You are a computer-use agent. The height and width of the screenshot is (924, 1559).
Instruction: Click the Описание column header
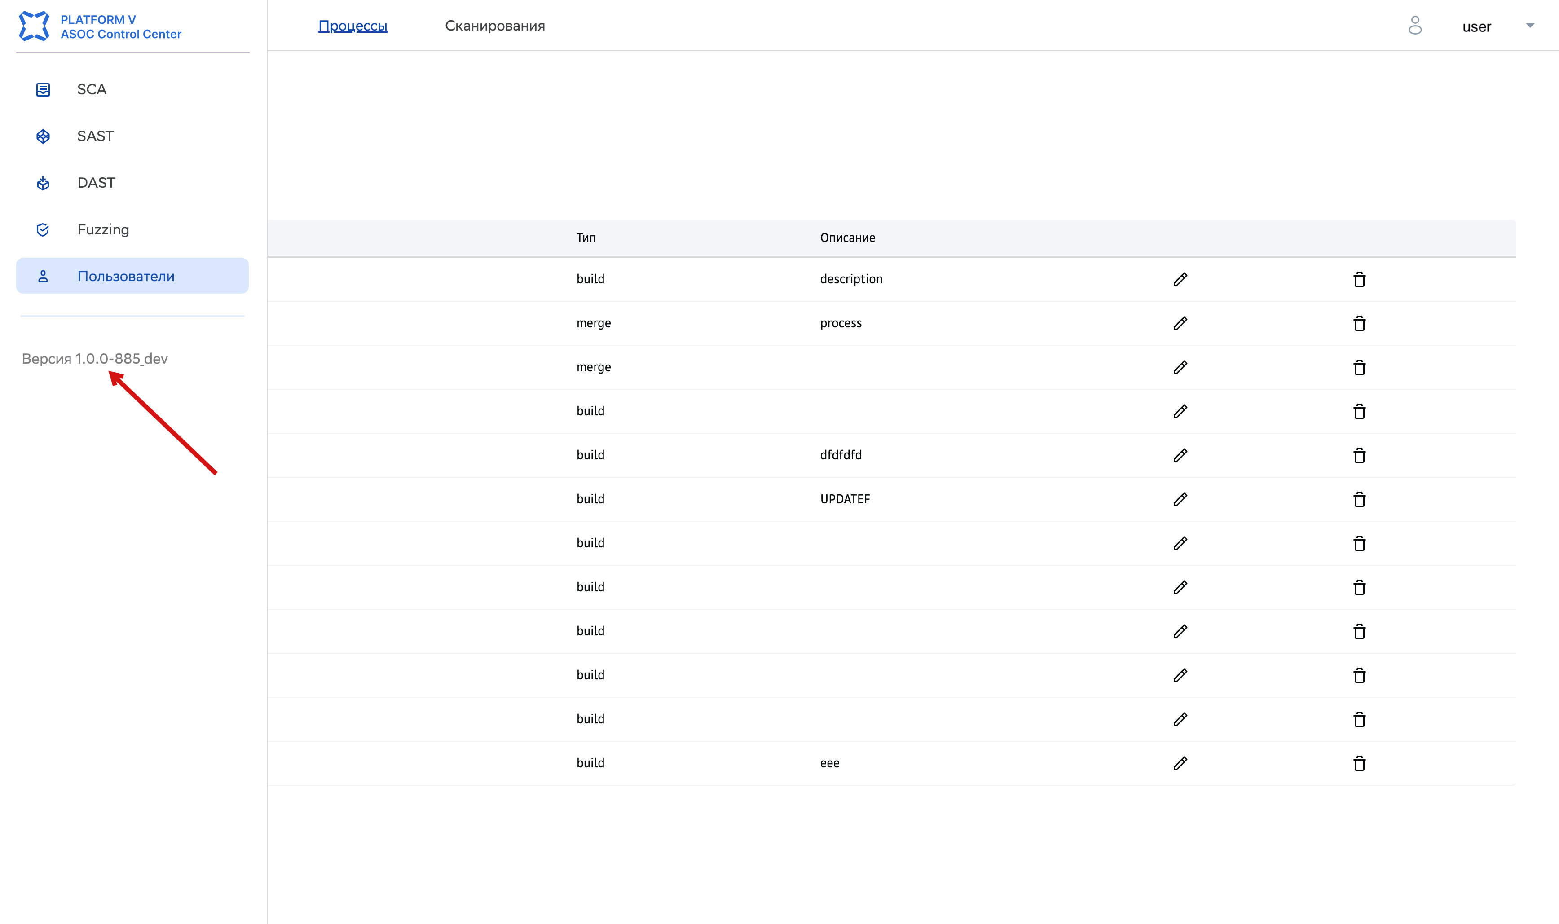pyautogui.click(x=847, y=238)
